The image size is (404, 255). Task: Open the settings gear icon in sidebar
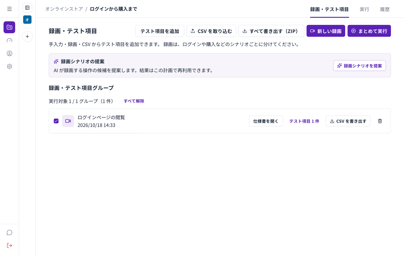tap(9, 66)
